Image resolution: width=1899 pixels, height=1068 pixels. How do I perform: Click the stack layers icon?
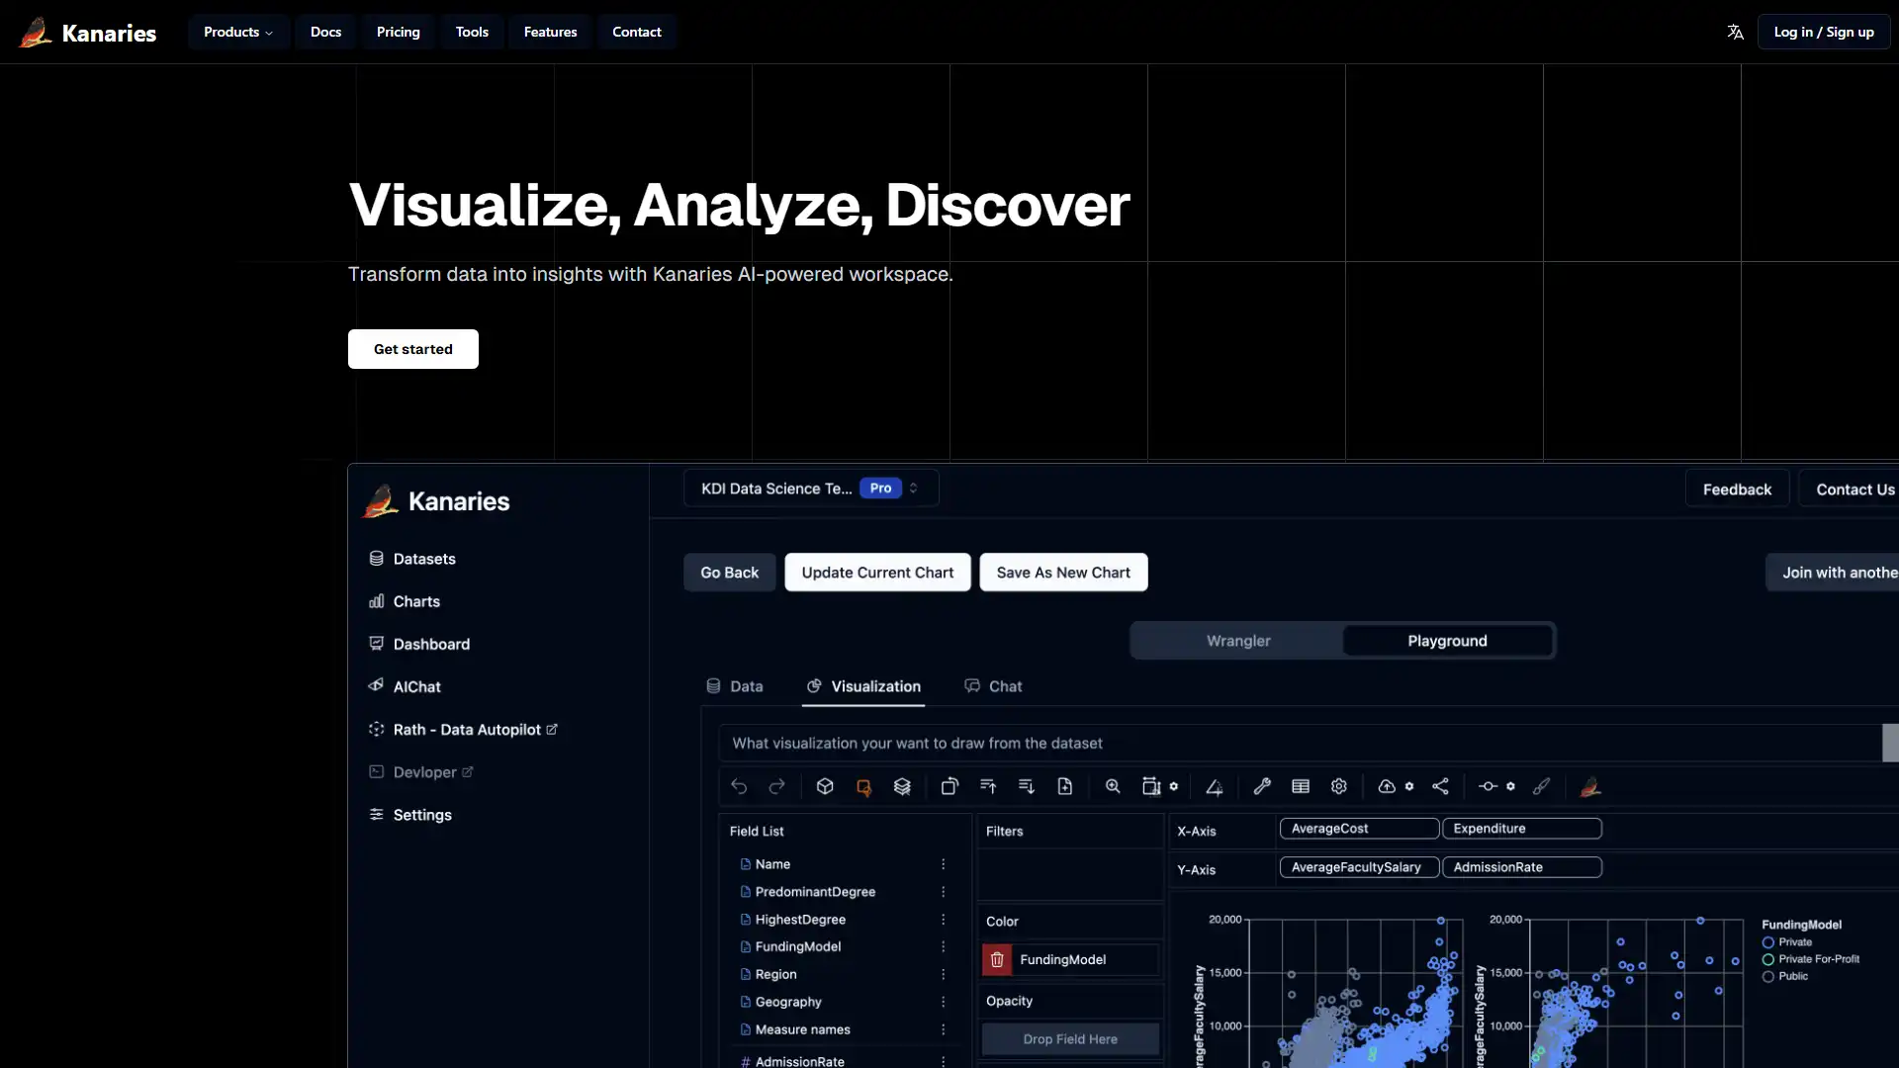[902, 786]
